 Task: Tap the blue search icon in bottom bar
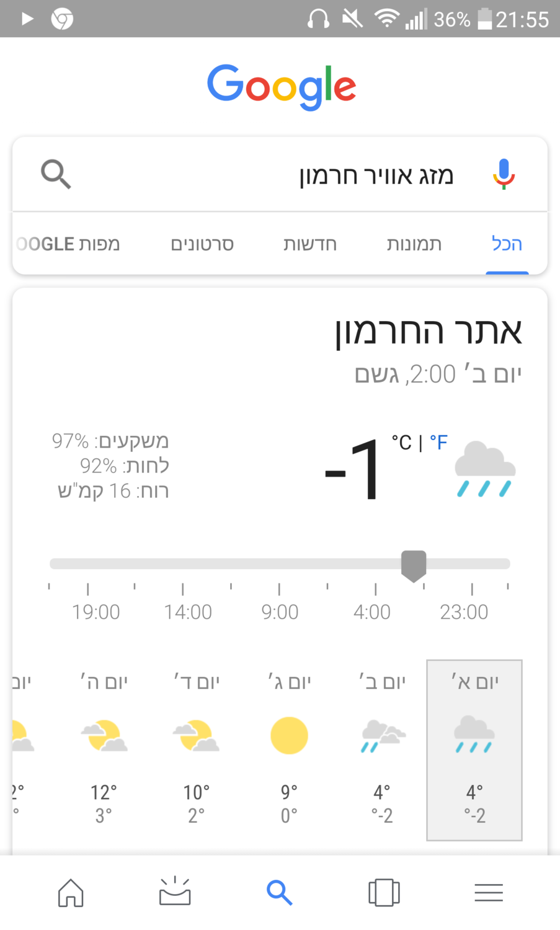[x=279, y=893]
